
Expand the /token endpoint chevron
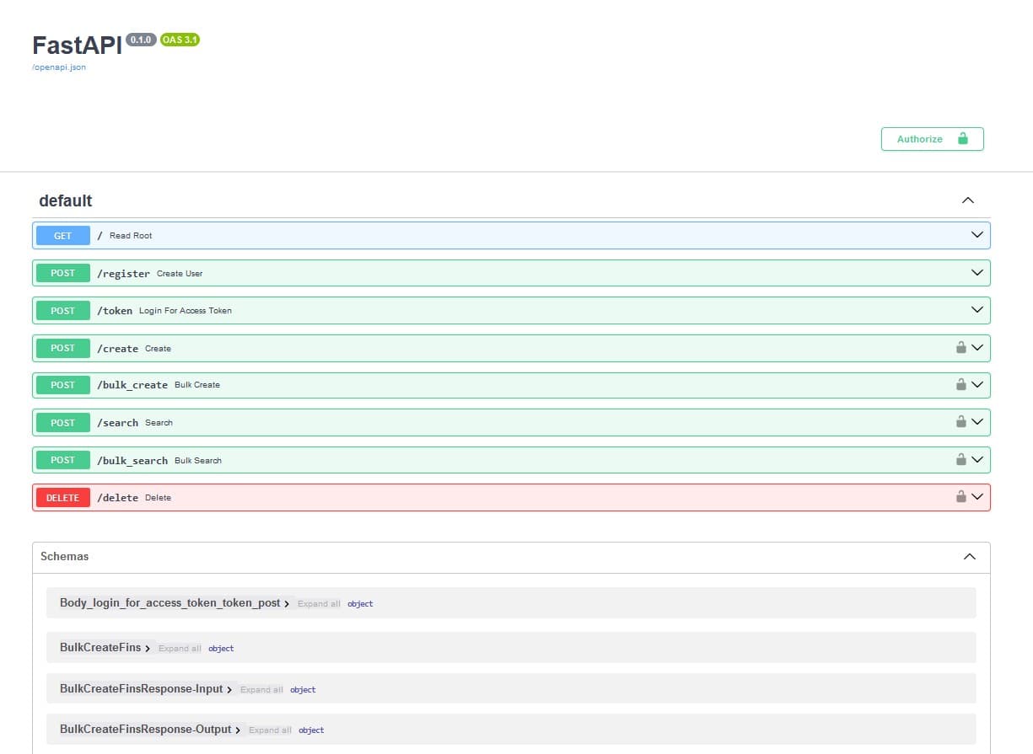tap(977, 310)
